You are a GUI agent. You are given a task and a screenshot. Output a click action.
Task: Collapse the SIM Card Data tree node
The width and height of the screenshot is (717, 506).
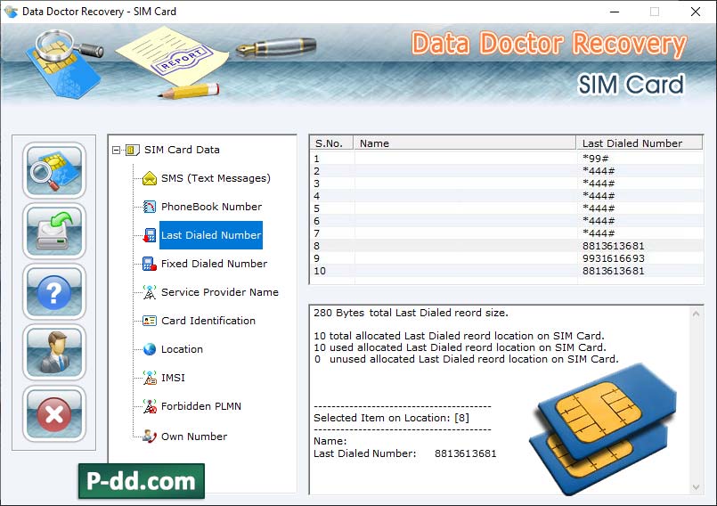(x=116, y=150)
